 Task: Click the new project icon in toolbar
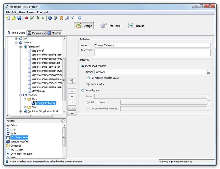8,18
